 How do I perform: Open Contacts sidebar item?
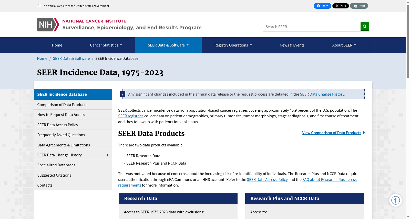73,185
